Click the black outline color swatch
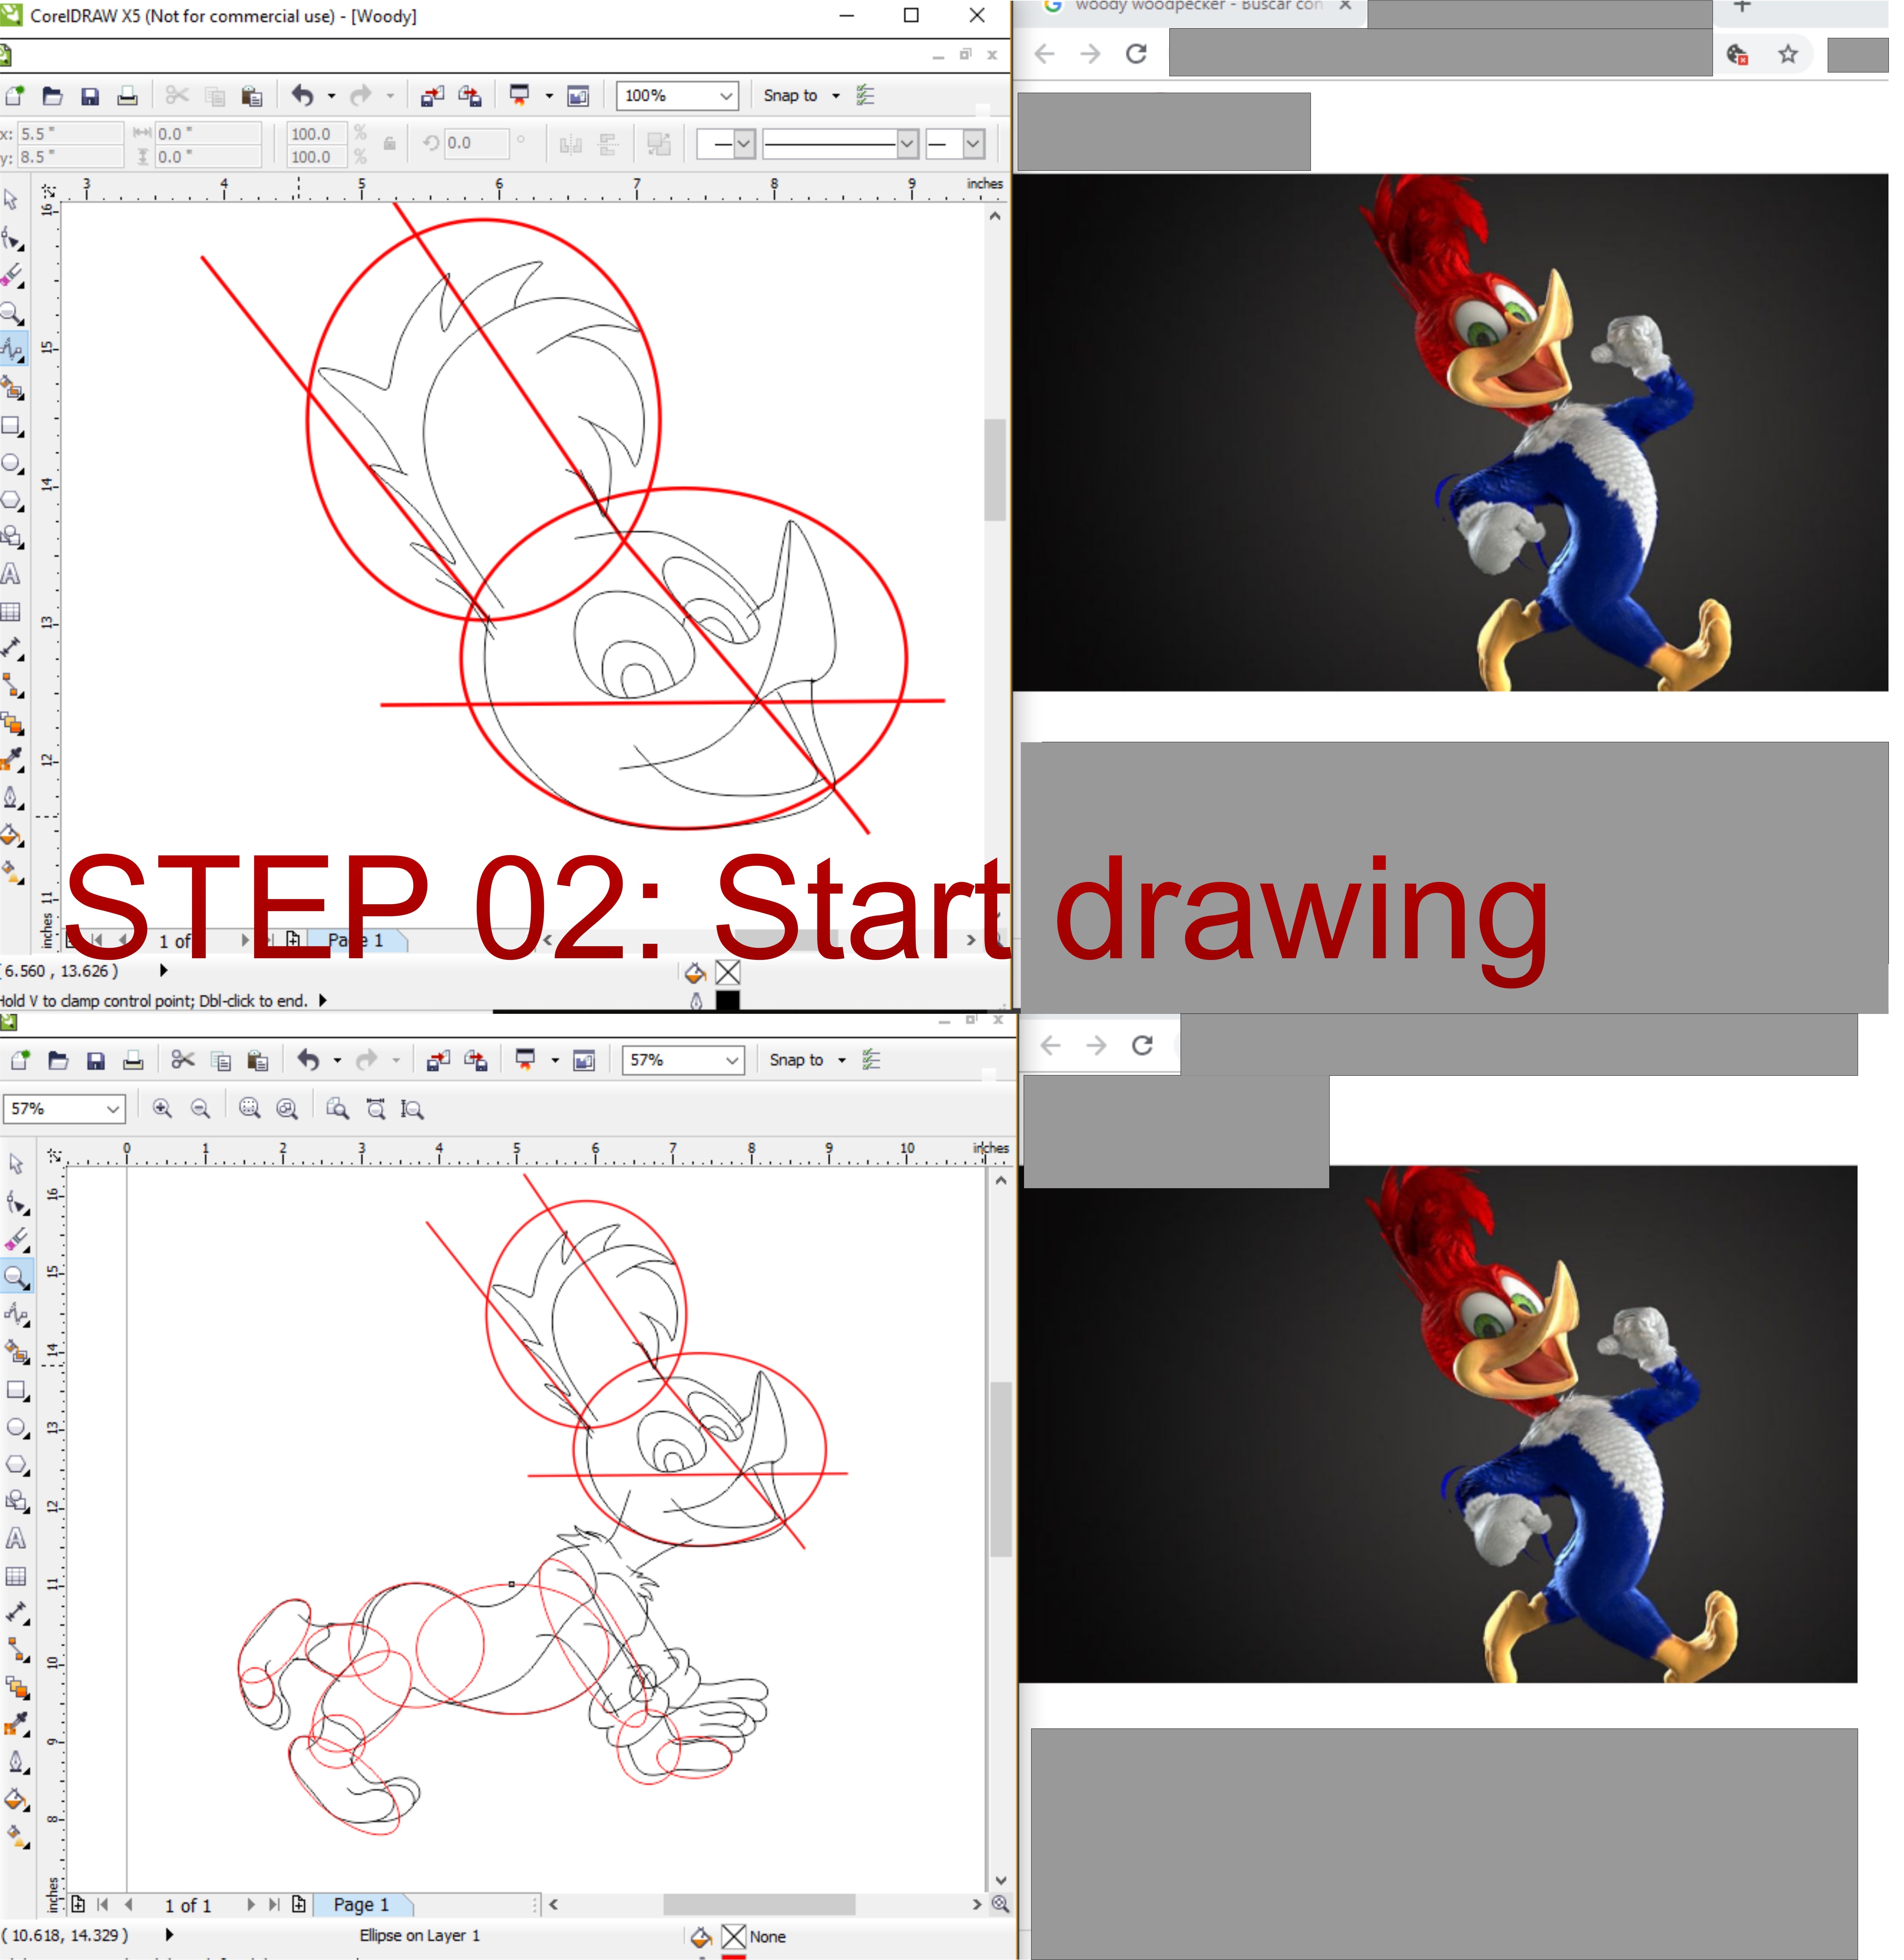The height and width of the screenshot is (1960, 1904). click(728, 1000)
